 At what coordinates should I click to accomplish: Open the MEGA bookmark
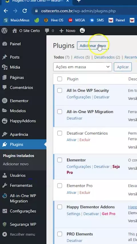77,20
